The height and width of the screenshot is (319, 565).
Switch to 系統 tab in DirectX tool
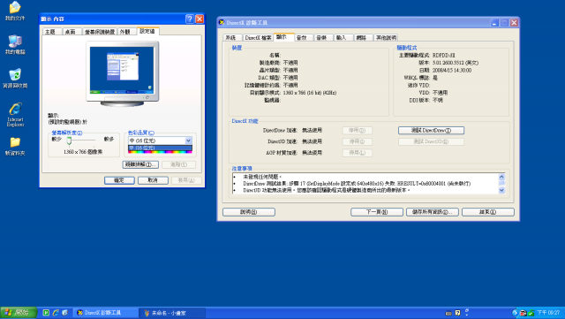pos(231,37)
